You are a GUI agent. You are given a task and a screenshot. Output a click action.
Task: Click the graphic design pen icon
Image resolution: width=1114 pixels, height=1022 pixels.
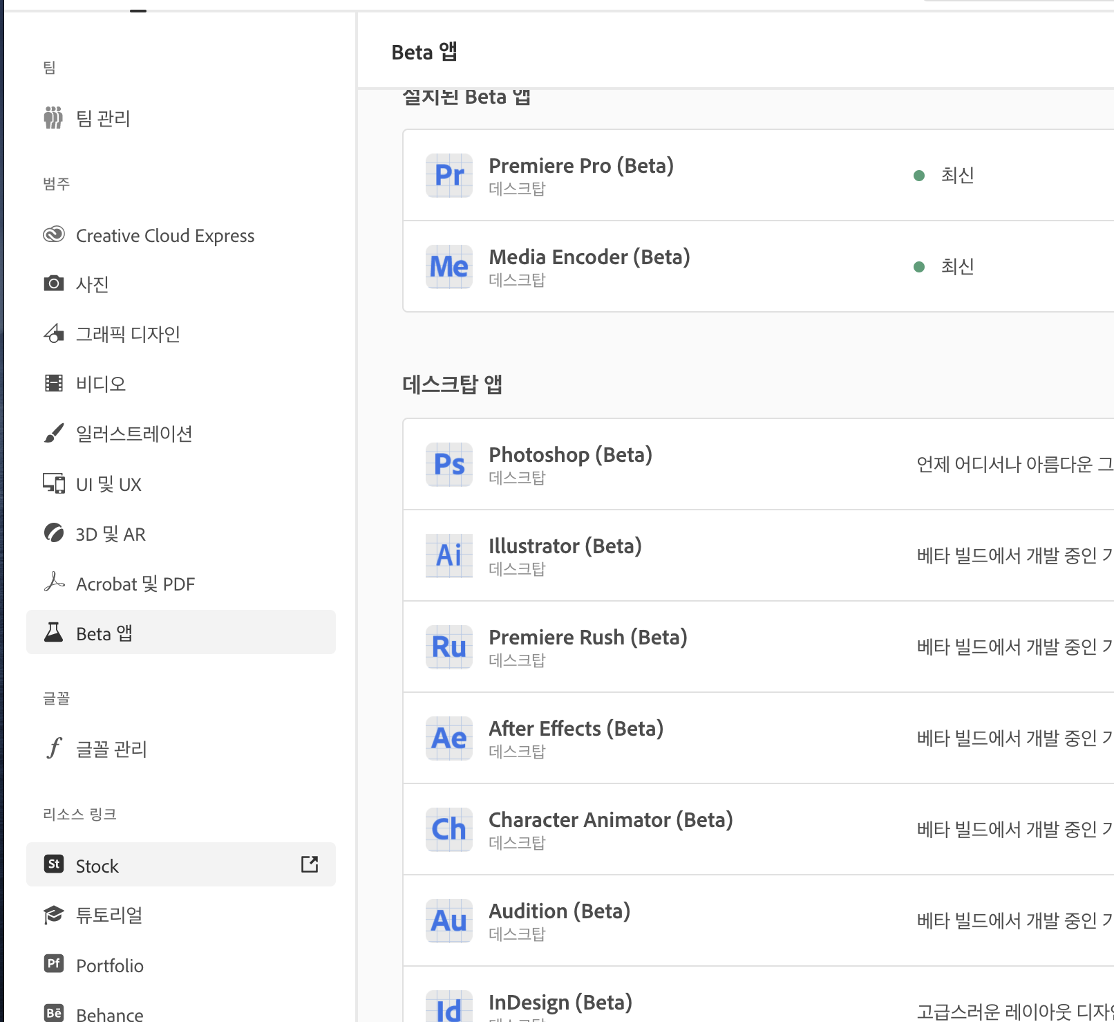coord(54,333)
